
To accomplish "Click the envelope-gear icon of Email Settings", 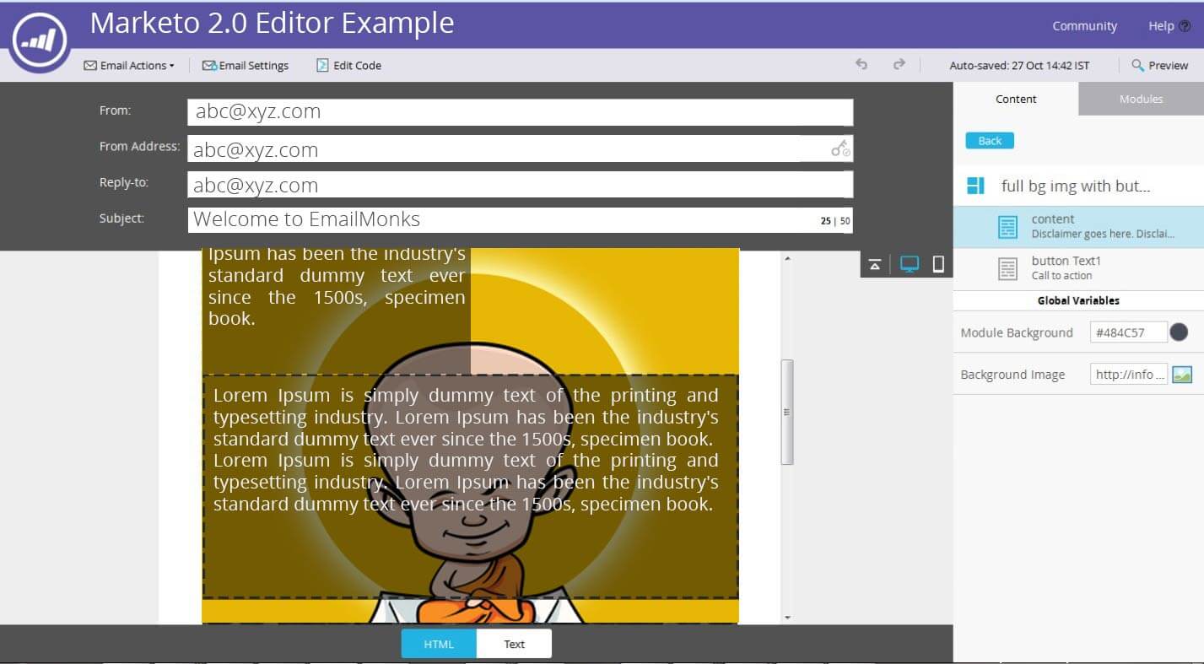I will 209,65.
